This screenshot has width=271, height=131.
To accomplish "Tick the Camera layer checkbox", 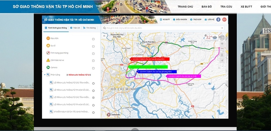I will pos(93,68).
